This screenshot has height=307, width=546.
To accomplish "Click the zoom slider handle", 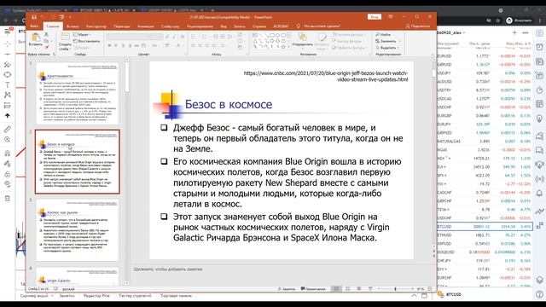I will pos(395,289).
